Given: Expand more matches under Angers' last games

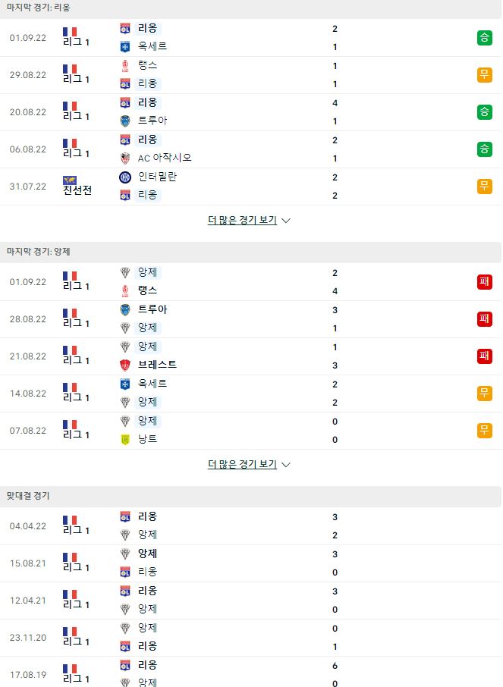Looking at the screenshot, I should pos(242,464).
